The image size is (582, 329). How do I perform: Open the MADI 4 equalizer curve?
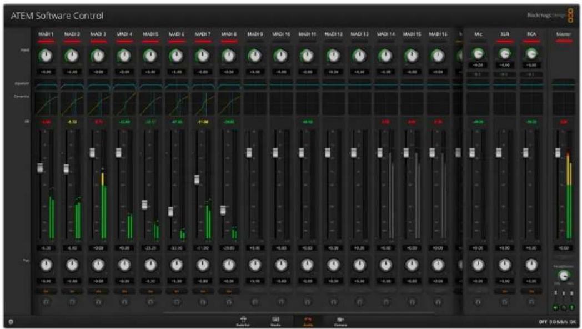[124, 86]
